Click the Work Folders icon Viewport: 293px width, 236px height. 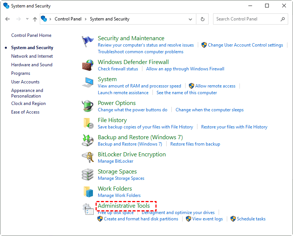click(88, 192)
